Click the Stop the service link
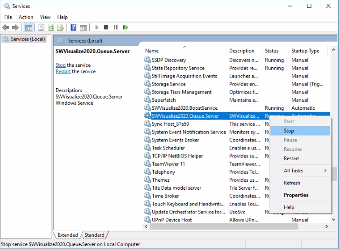Viewport: 339px width, 249px height. (61, 65)
